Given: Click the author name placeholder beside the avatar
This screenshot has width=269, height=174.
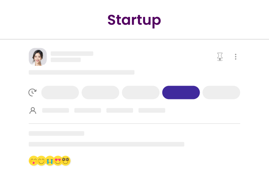Looking at the screenshot, I should pyautogui.click(x=72, y=54).
